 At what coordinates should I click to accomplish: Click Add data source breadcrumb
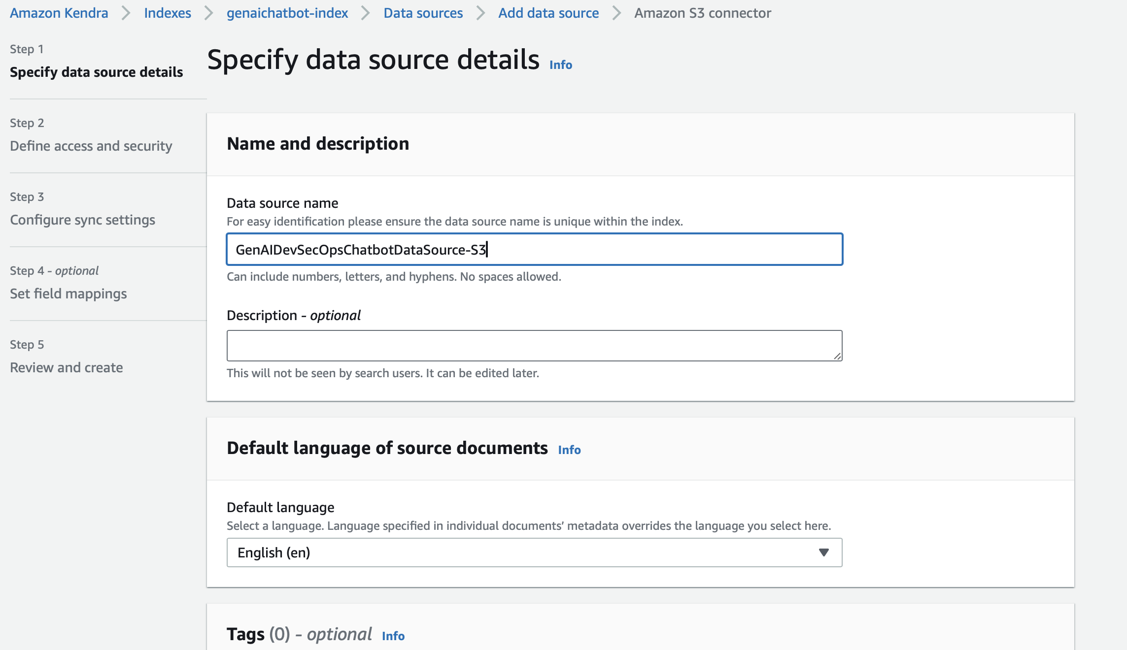tap(548, 13)
